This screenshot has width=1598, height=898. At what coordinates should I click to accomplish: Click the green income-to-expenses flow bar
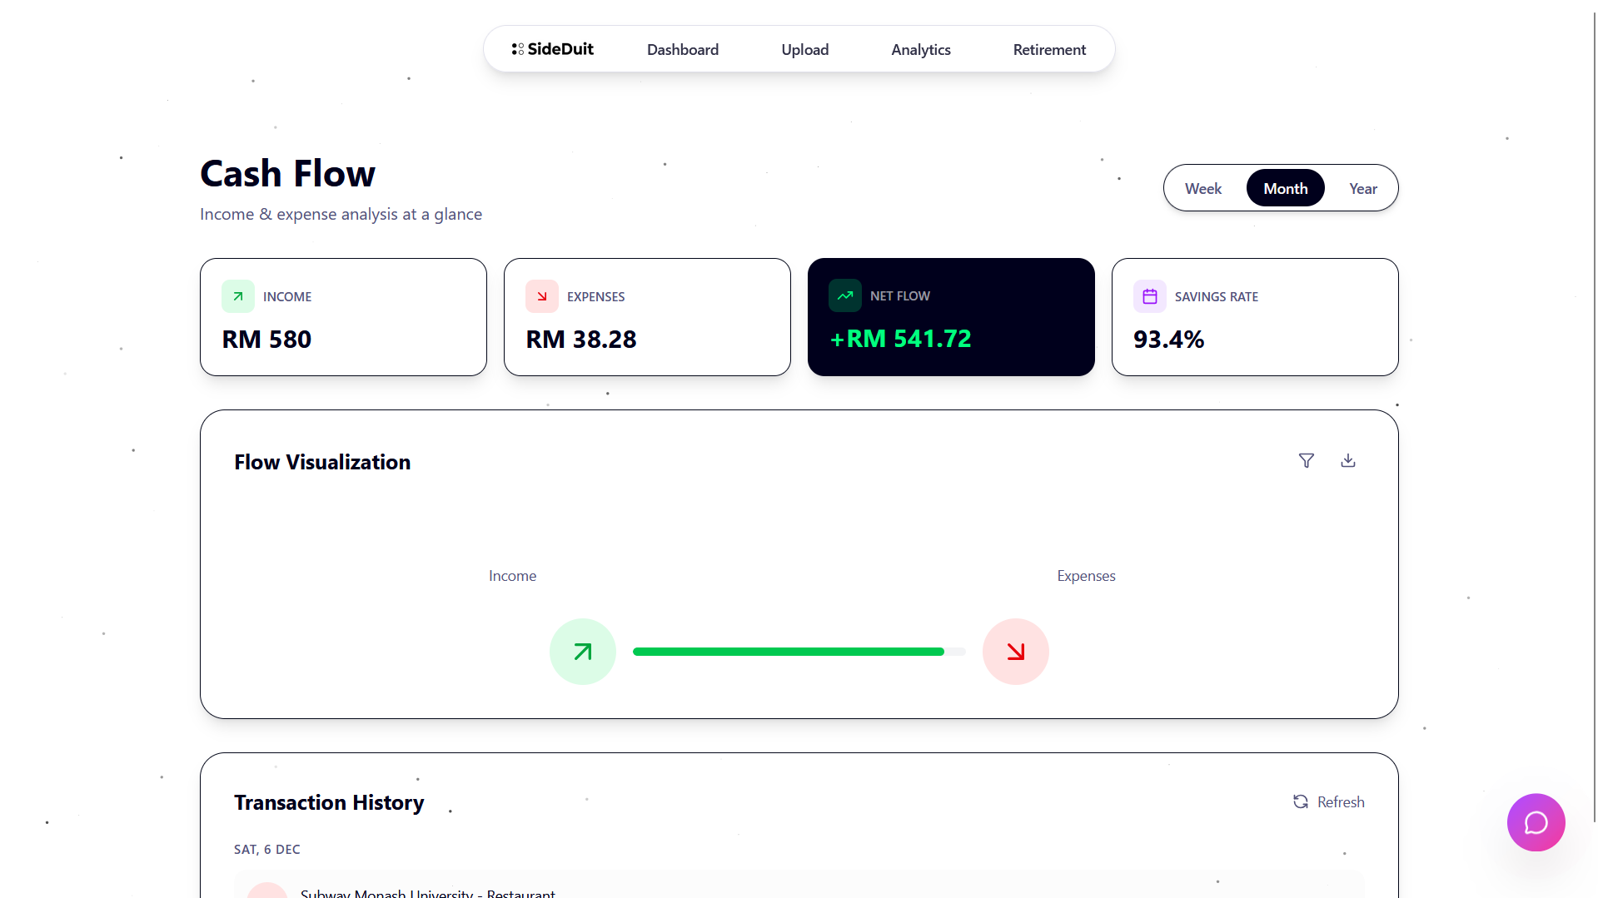tap(789, 652)
